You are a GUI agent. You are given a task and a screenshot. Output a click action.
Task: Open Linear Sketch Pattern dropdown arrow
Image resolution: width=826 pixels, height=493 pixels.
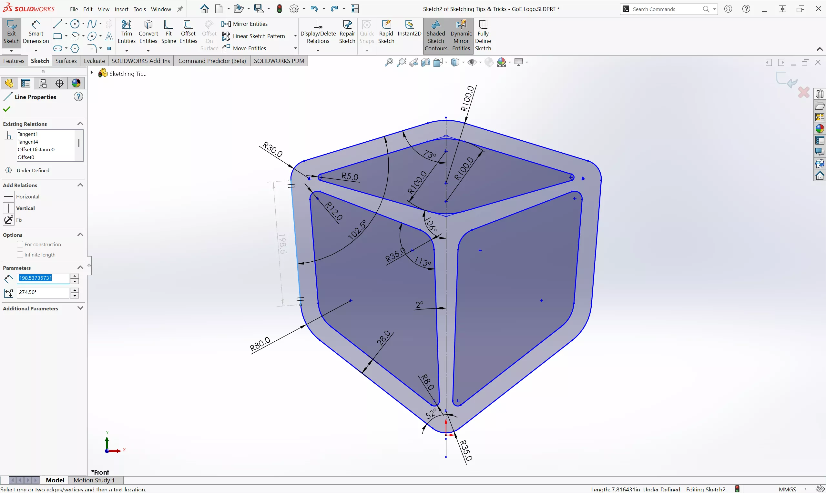295,36
